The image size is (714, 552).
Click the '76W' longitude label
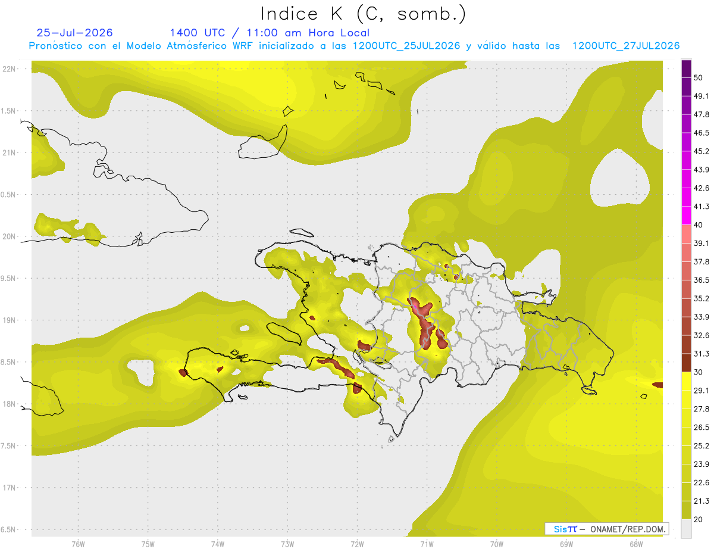[x=78, y=544]
